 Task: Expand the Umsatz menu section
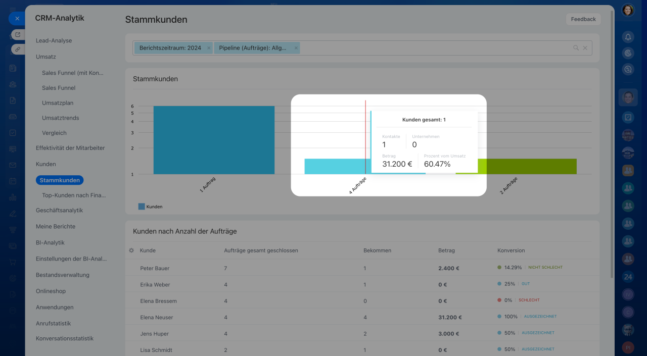tap(46, 57)
